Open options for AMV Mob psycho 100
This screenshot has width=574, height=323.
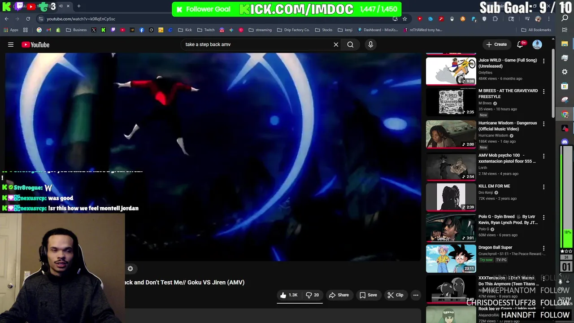point(544,156)
